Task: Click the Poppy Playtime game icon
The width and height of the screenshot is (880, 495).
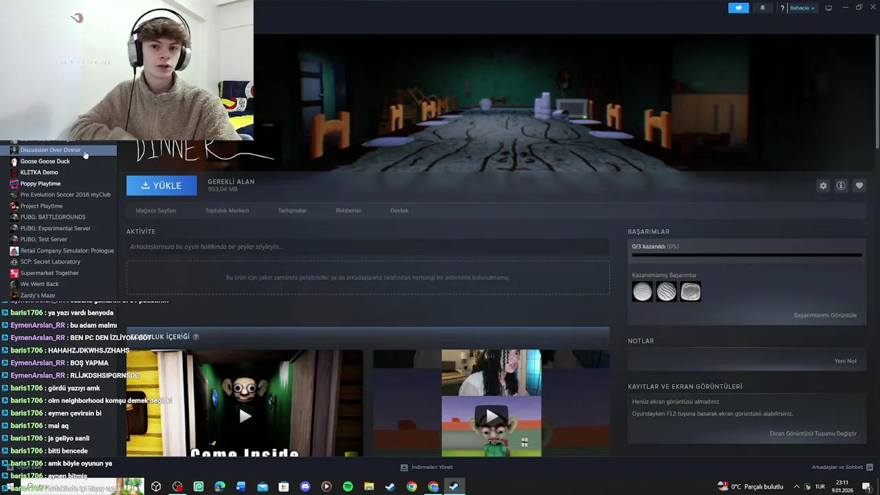Action: (14, 184)
